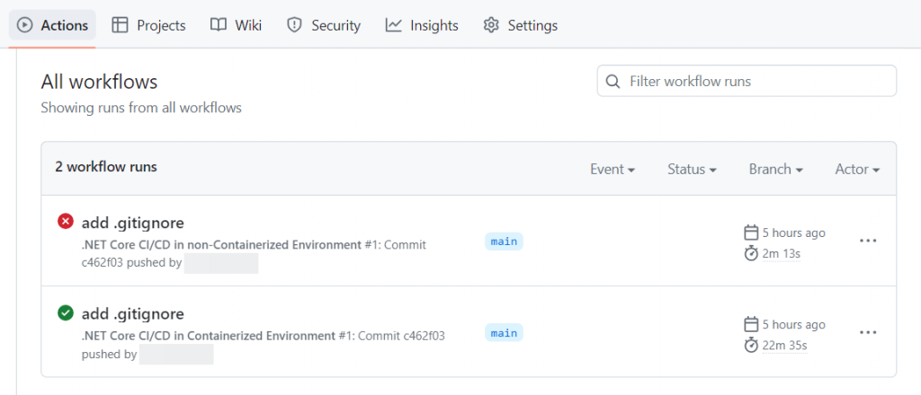Open kebab menu for successful Containerized run
The image size is (921, 395).
[x=868, y=332]
